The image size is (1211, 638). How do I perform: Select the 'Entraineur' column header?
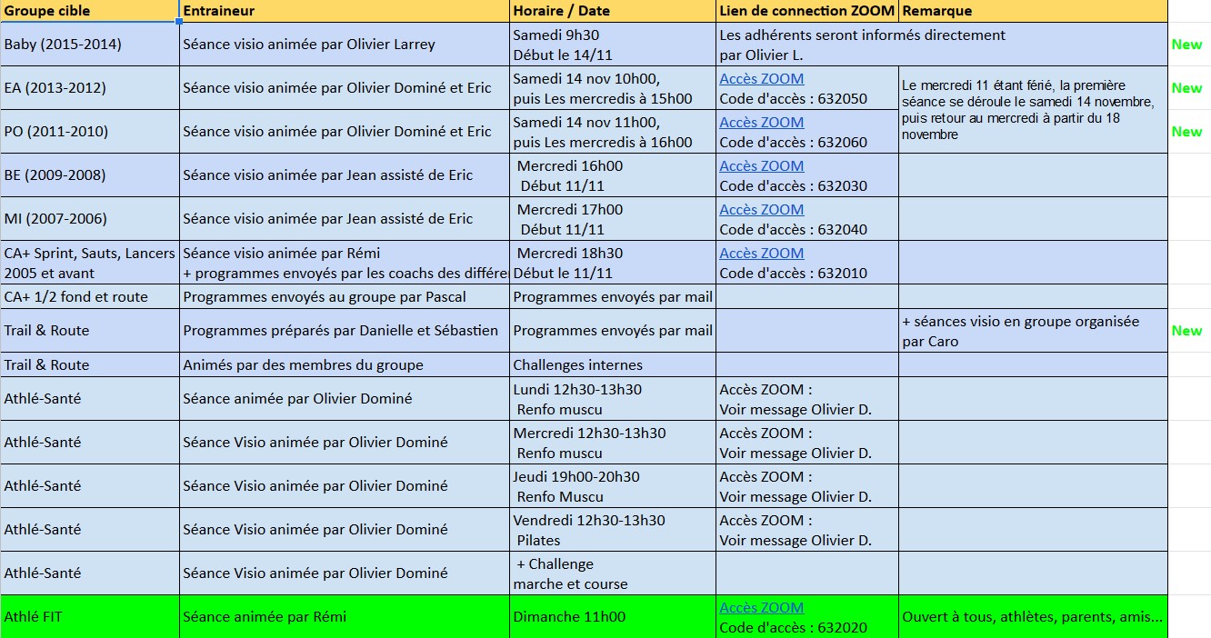345,11
